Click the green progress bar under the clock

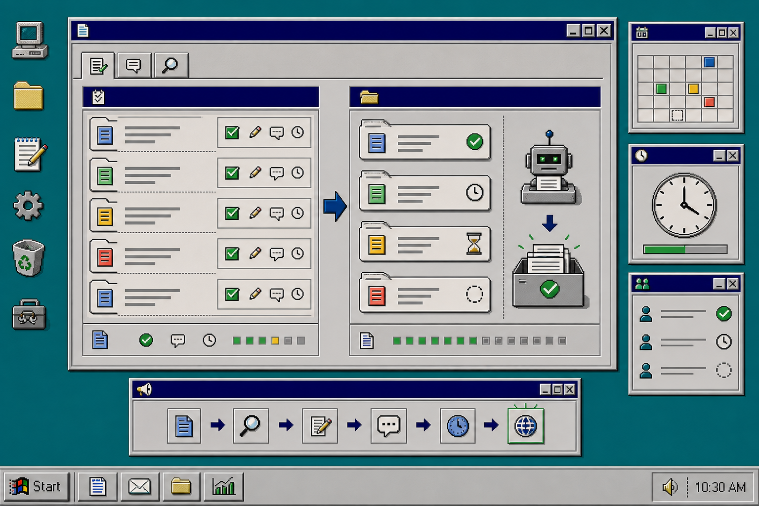(x=685, y=250)
